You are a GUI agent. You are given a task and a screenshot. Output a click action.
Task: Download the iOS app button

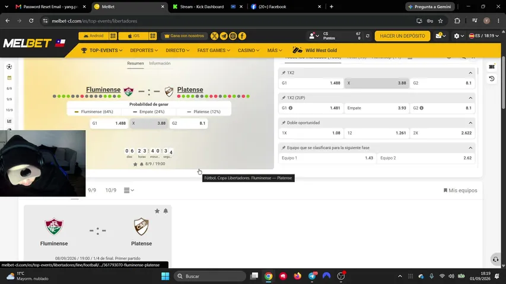pos(133,35)
